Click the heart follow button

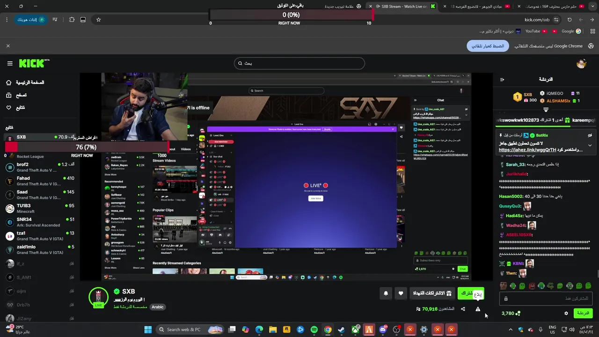click(x=401, y=293)
